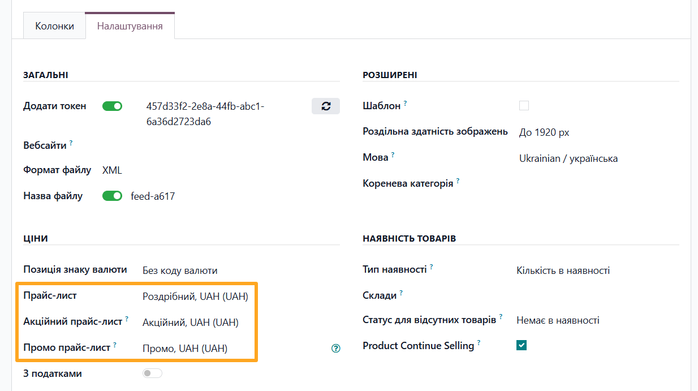Viewport: 698px width, 391px height.
Task: Click the Додати токен label
Action: tap(55, 106)
